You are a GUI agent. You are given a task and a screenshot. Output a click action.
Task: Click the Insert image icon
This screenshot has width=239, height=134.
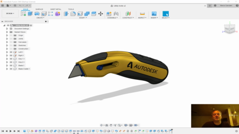pyautogui.click(x=154, y=14)
